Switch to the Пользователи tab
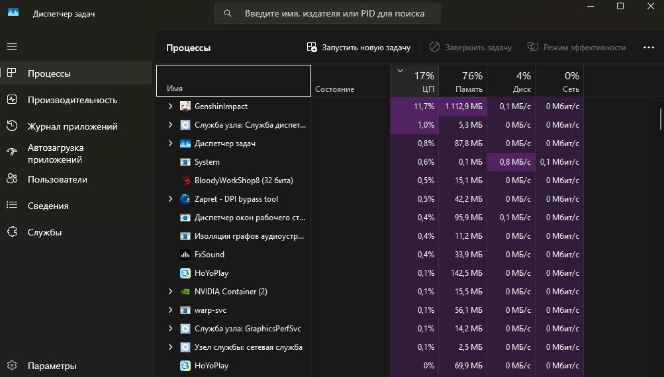Screen dimensions: 664x377 (x=76, y=179)
